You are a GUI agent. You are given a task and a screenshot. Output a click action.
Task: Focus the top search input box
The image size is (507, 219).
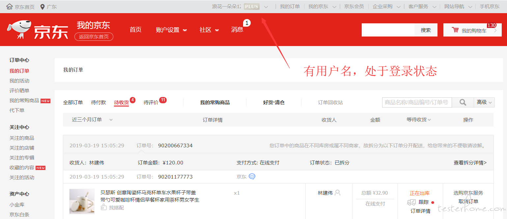(388, 30)
